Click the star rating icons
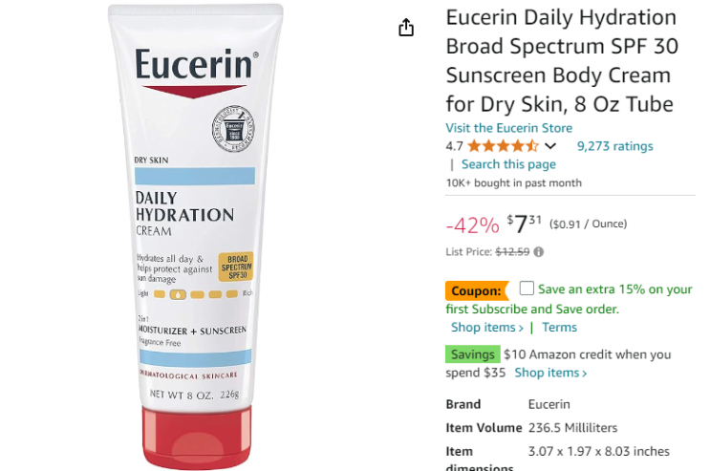The width and height of the screenshot is (710, 471). tap(503, 146)
